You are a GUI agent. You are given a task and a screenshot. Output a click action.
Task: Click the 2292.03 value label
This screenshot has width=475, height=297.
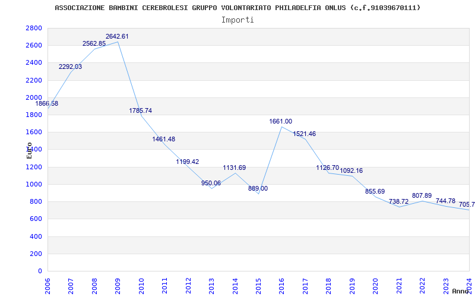[70, 67]
